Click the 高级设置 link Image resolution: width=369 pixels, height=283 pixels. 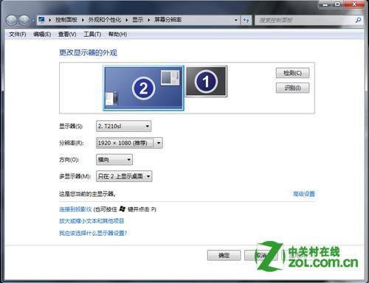coord(303,194)
